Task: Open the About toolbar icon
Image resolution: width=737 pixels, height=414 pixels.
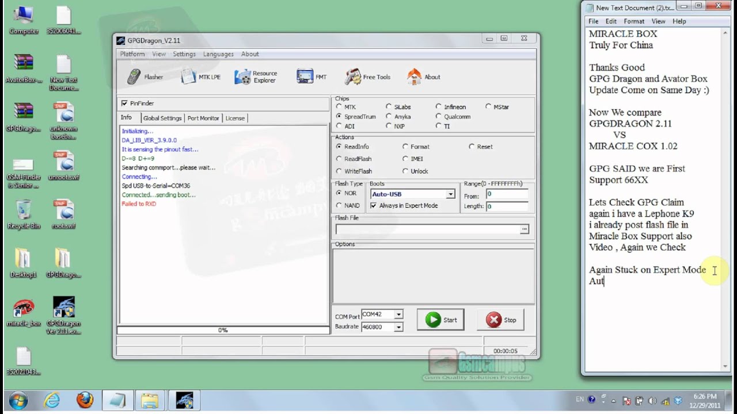Action: click(x=423, y=76)
